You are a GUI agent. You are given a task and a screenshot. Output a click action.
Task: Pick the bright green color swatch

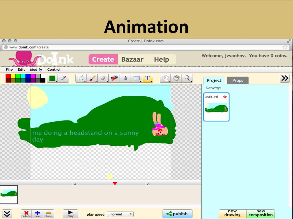click(x=18, y=76)
